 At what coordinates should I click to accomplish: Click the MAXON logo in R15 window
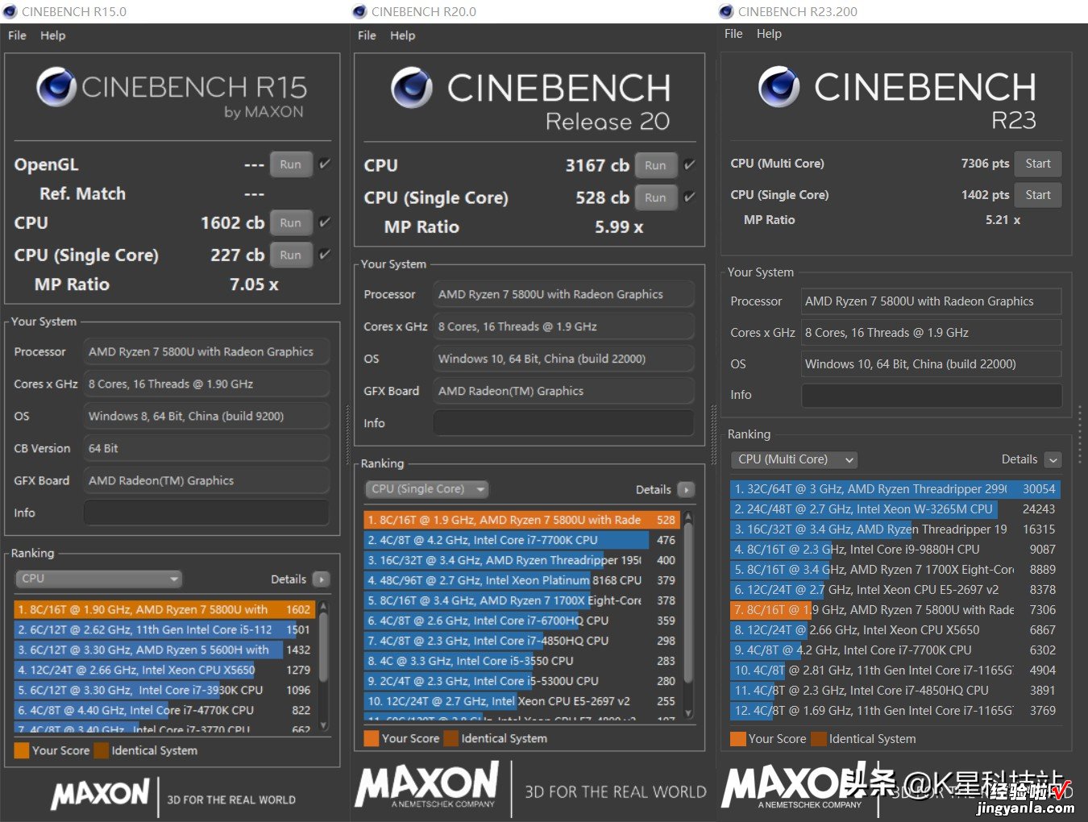pyautogui.click(x=101, y=794)
